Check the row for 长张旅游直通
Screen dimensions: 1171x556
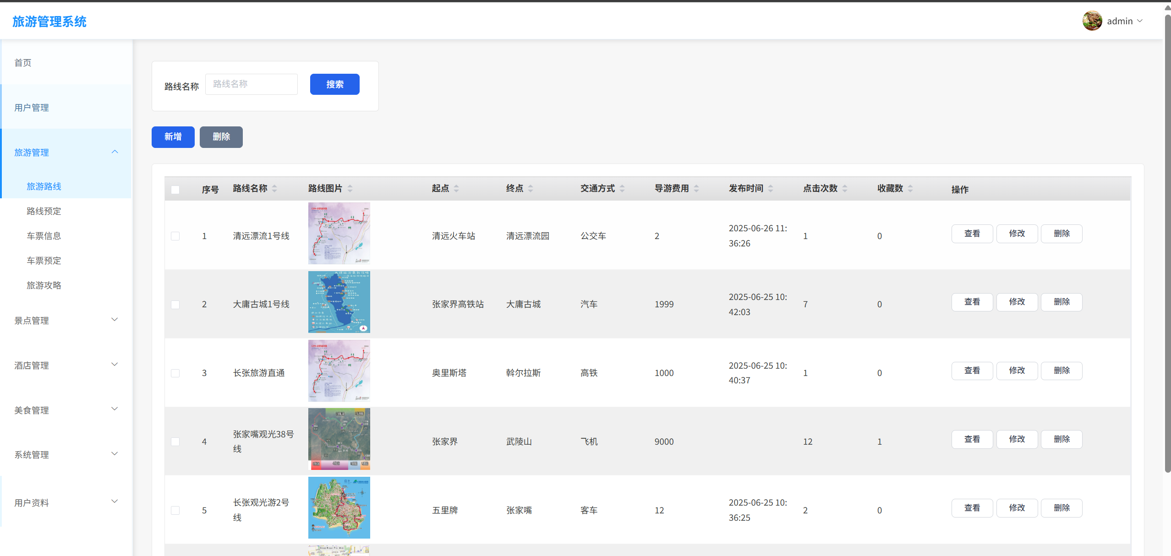click(x=175, y=373)
